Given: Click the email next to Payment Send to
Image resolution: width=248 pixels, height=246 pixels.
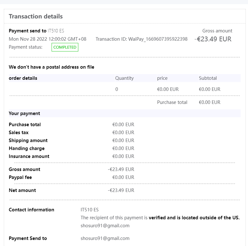Looking at the screenshot, I should tap(105, 238).
